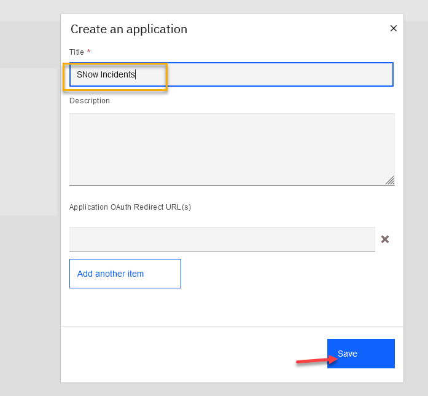Focus the Title input field
This screenshot has height=396, width=428.
(x=276, y=74)
